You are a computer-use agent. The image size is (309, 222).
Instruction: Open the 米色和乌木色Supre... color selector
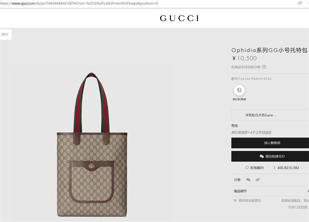click(x=270, y=115)
